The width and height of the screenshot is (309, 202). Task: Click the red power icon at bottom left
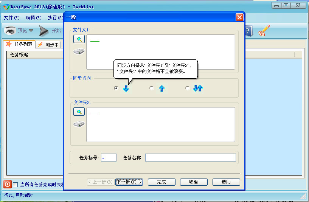pos(8,185)
